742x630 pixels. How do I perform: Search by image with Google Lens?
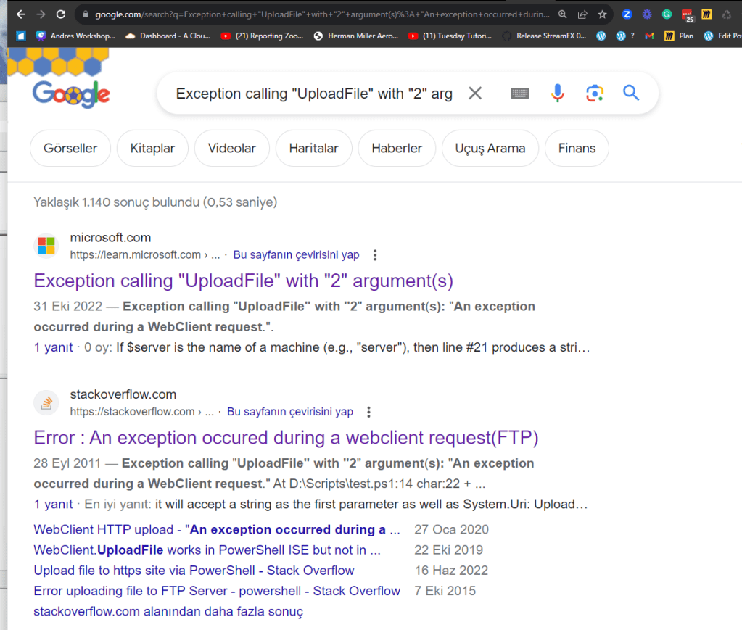click(x=594, y=94)
